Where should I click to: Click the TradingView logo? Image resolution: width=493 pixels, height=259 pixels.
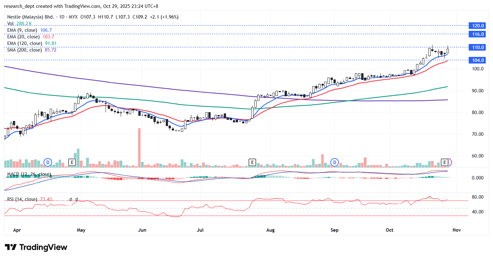36,247
